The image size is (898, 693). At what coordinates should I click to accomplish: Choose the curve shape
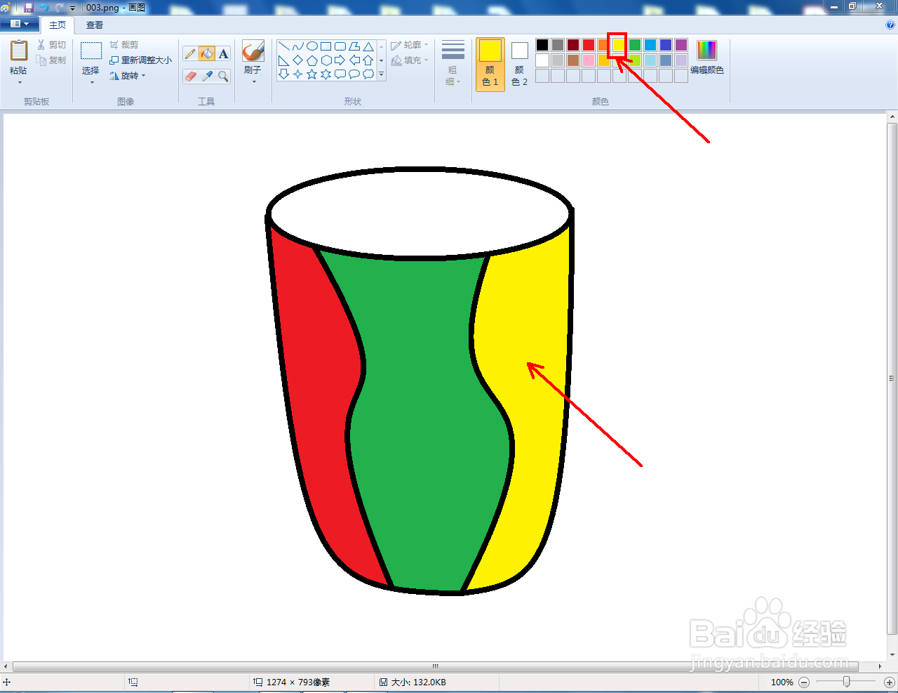click(298, 46)
